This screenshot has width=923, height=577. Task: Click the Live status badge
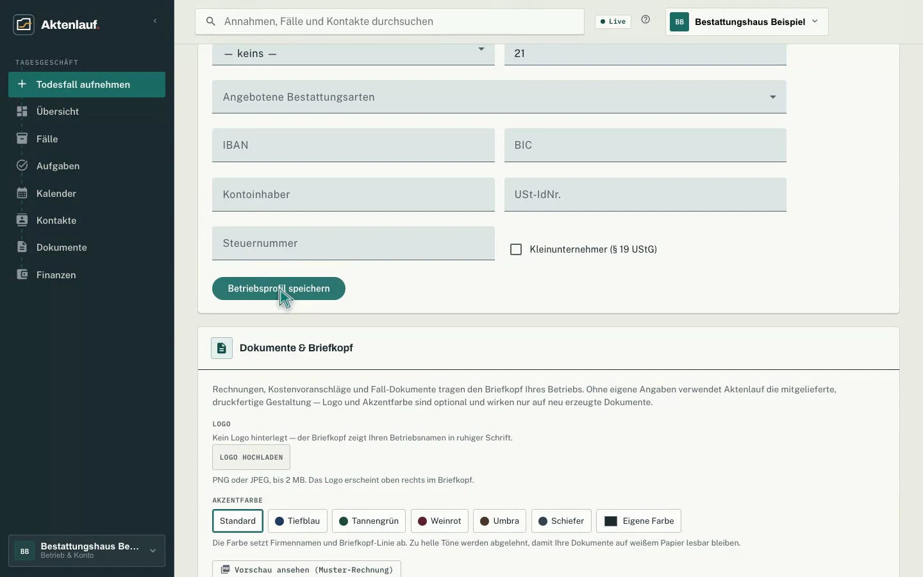613,22
